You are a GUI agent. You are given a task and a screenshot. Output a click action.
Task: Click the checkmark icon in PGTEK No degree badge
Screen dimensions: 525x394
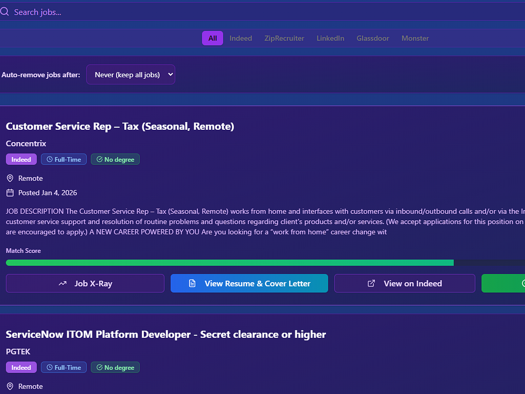pyautogui.click(x=99, y=368)
